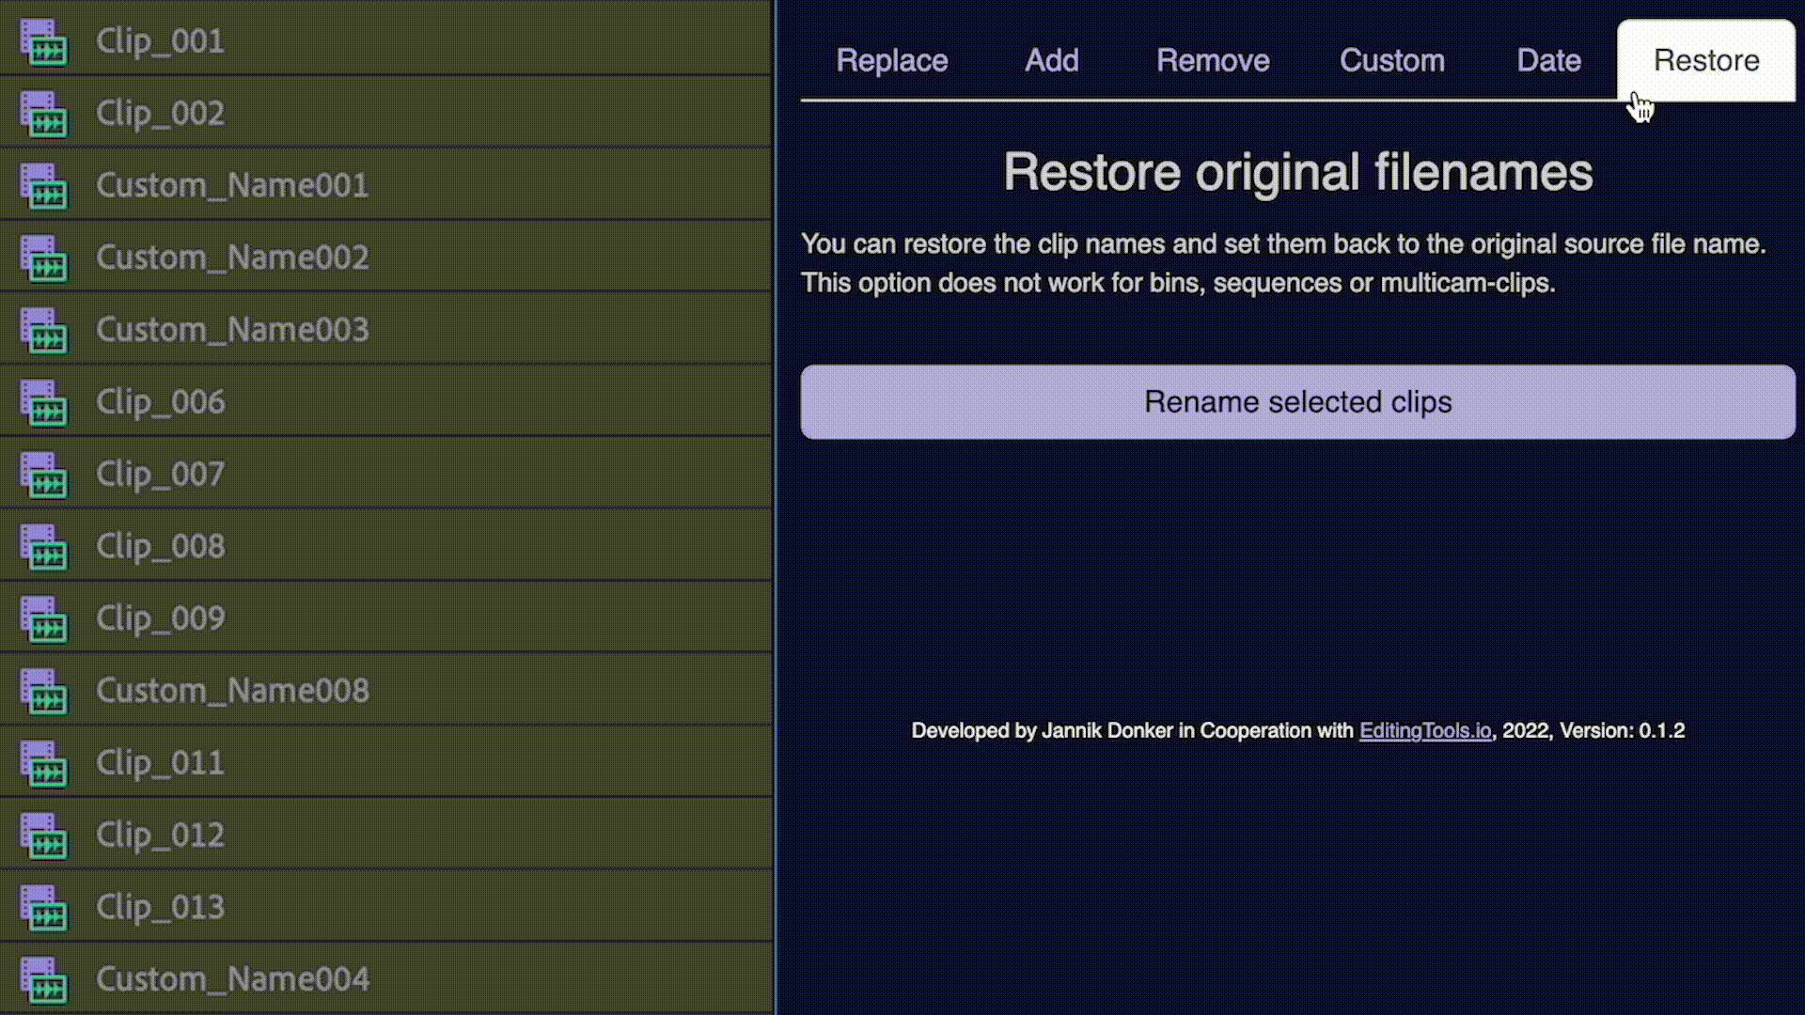The width and height of the screenshot is (1805, 1015).
Task: Click the clip icon beside Custom_Name004
Action: [x=43, y=979]
